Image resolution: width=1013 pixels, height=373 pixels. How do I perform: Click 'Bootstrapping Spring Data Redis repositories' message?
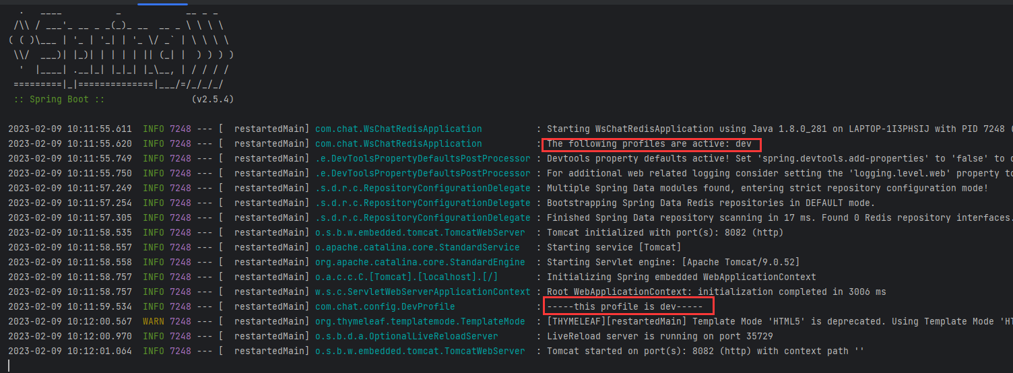click(x=711, y=203)
